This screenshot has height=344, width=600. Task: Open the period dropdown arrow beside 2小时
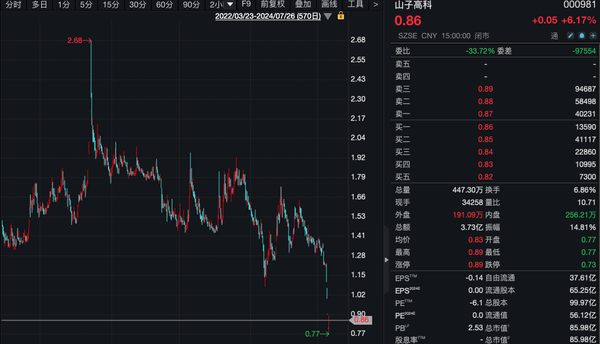pyautogui.click(x=230, y=5)
